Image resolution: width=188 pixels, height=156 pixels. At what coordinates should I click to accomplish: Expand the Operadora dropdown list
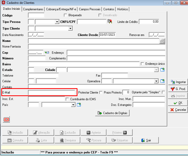(156, 81)
